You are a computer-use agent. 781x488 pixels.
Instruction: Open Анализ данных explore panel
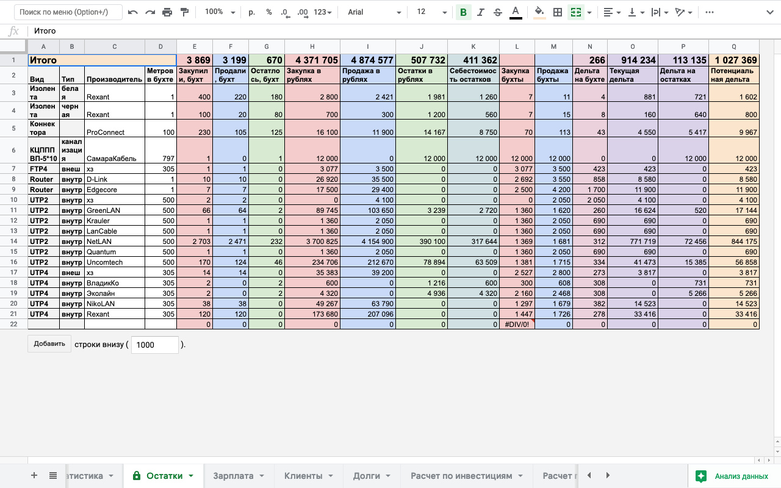click(733, 476)
